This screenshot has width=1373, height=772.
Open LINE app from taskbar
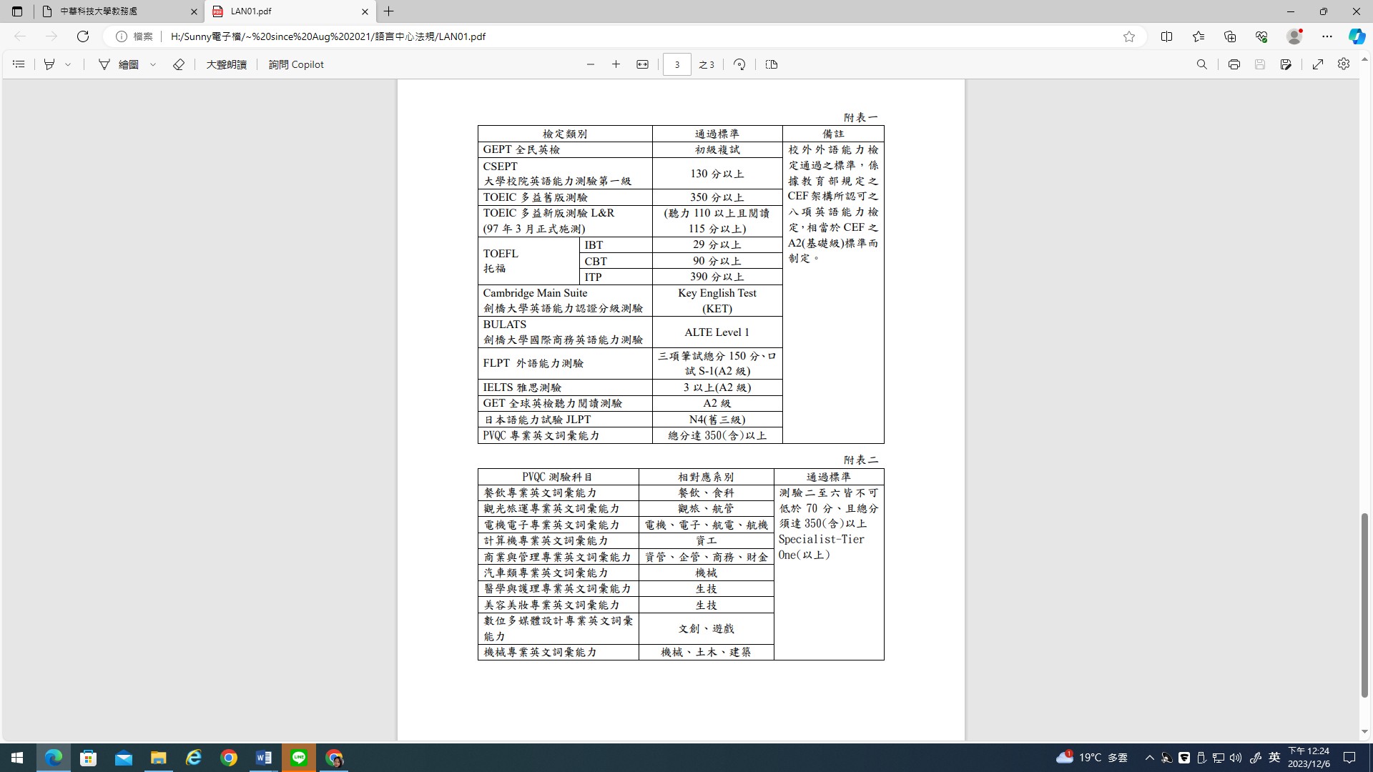pos(299,758)
